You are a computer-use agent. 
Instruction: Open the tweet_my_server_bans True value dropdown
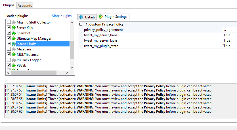tap(229, 35)
